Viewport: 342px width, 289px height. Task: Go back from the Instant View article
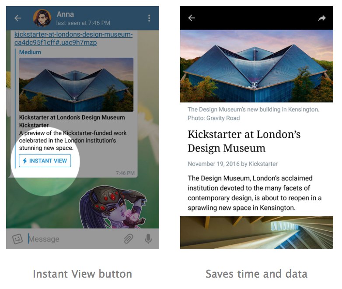(x=192, y=18)
